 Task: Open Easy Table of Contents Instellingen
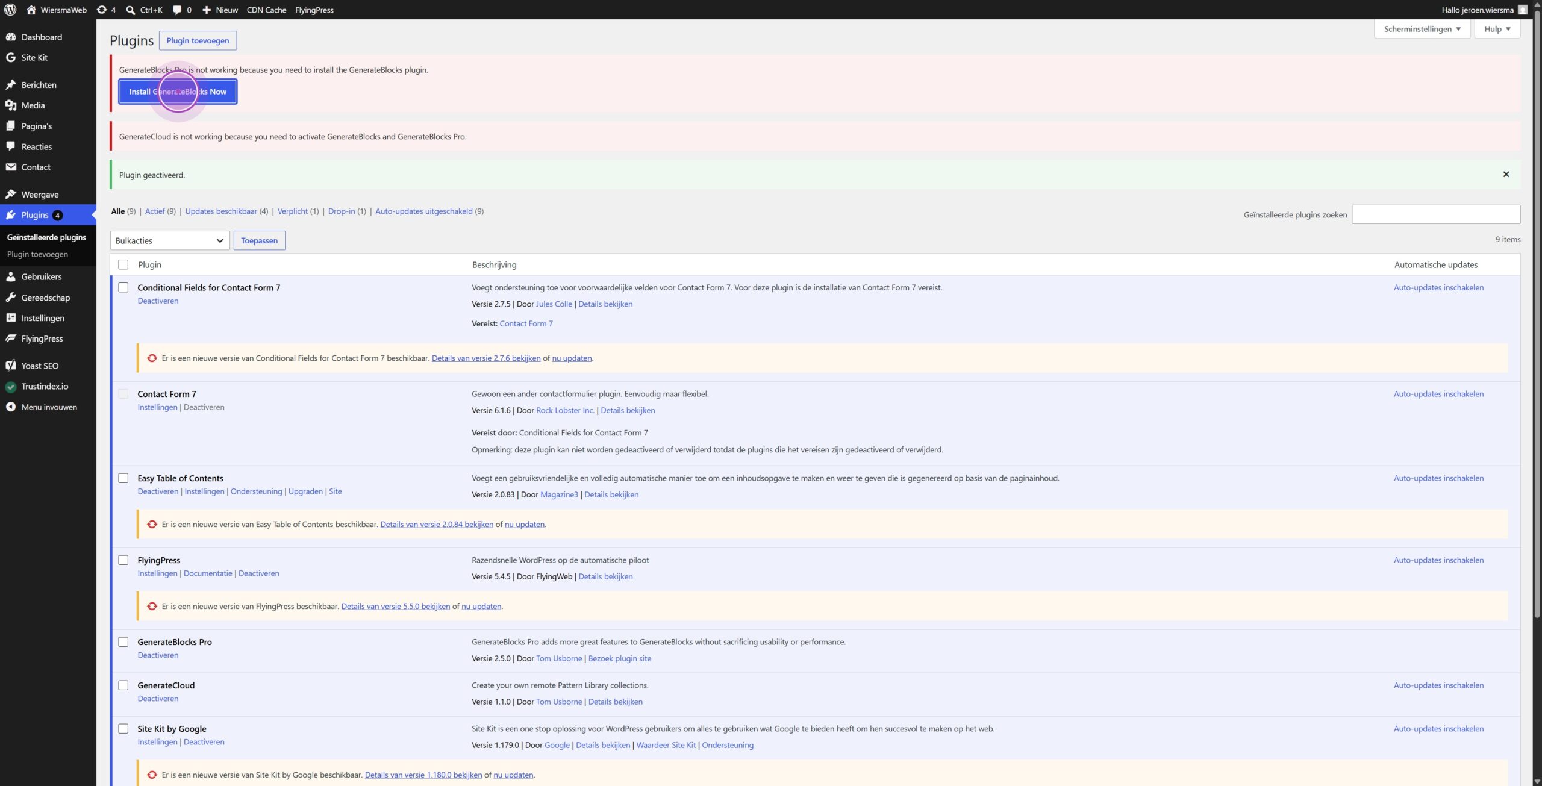click(204, 491)
